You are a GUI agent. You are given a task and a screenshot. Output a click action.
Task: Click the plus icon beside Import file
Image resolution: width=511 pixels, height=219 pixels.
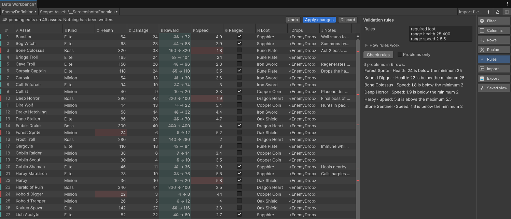[x=488, y=12]
